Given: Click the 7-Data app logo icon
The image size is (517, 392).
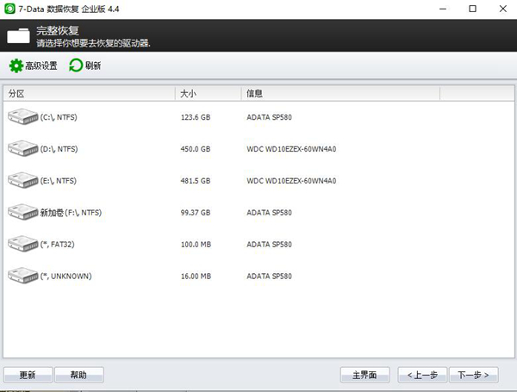Looking at the screenshot, I should point(9,9).
